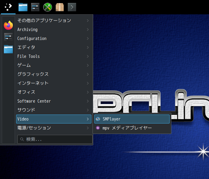Screen dimensions: 209x179
Task: Launch Firefox from the menu sidebar
Action: click(8, 25)
